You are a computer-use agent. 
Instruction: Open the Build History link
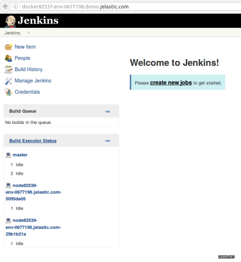[x=28, y=69]
